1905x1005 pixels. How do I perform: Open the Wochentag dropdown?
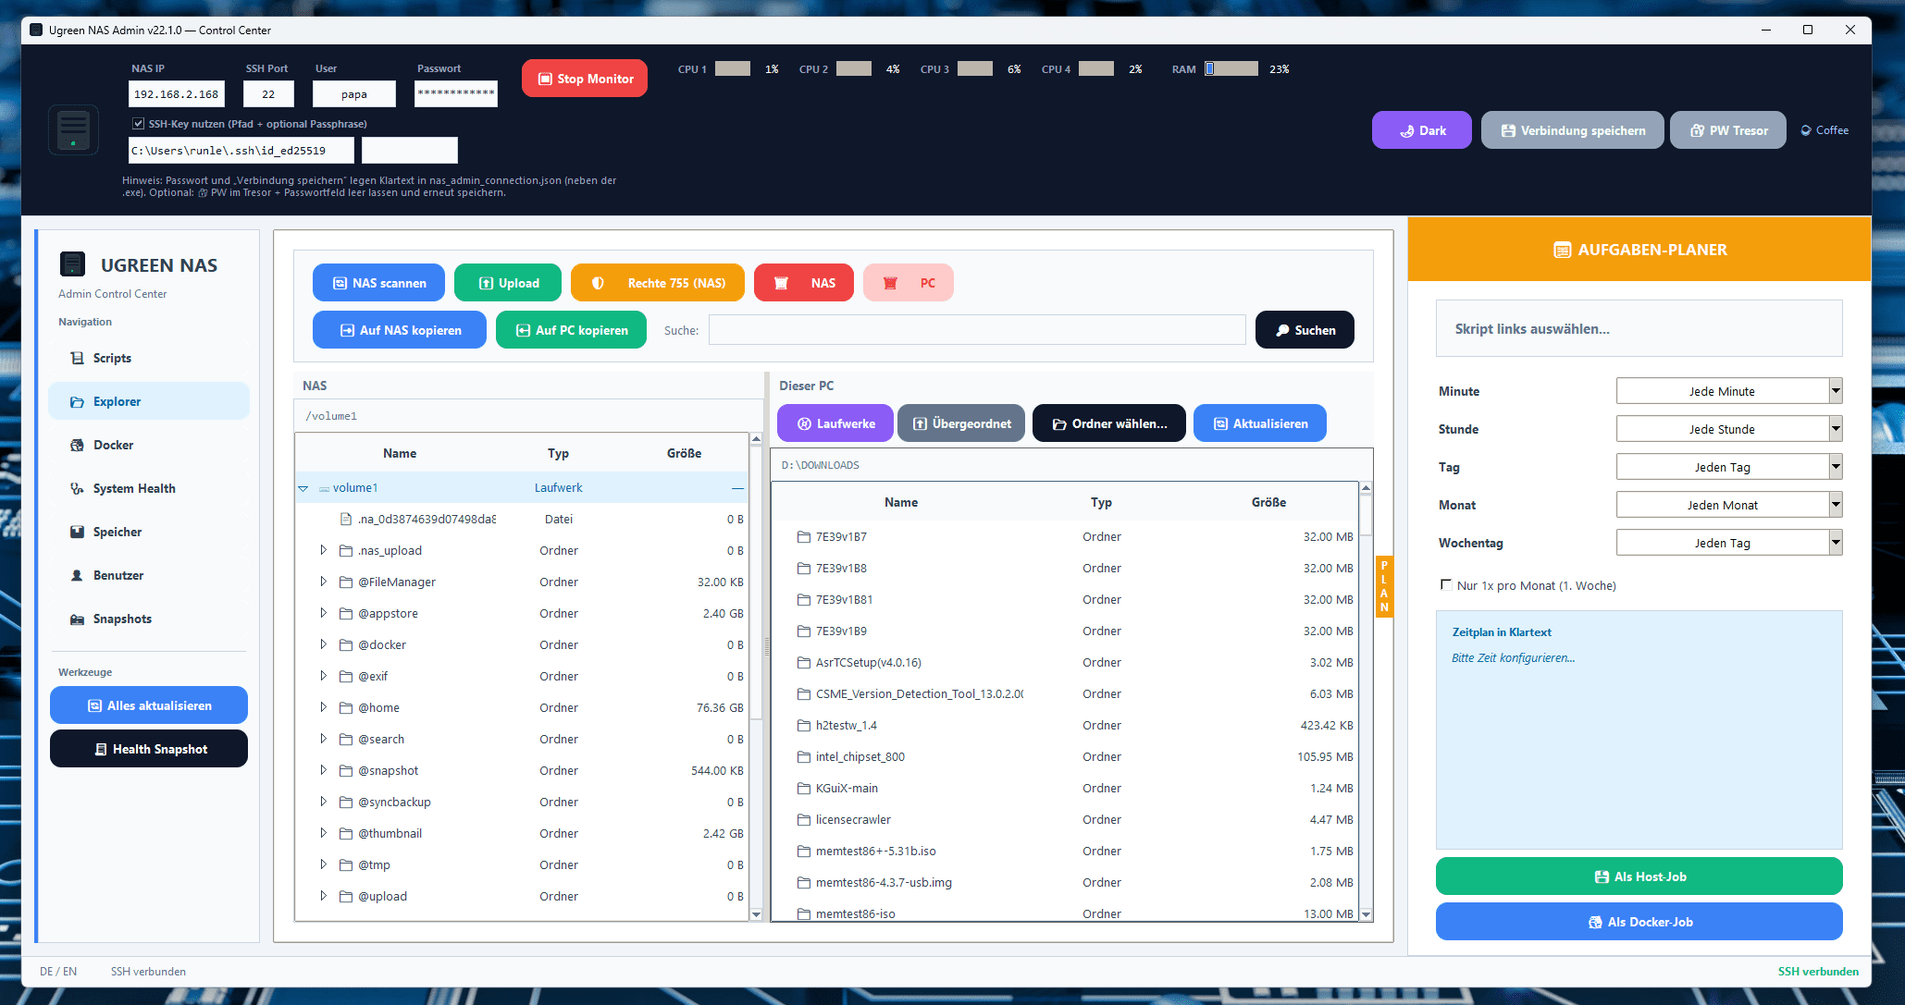point(1728,543)
